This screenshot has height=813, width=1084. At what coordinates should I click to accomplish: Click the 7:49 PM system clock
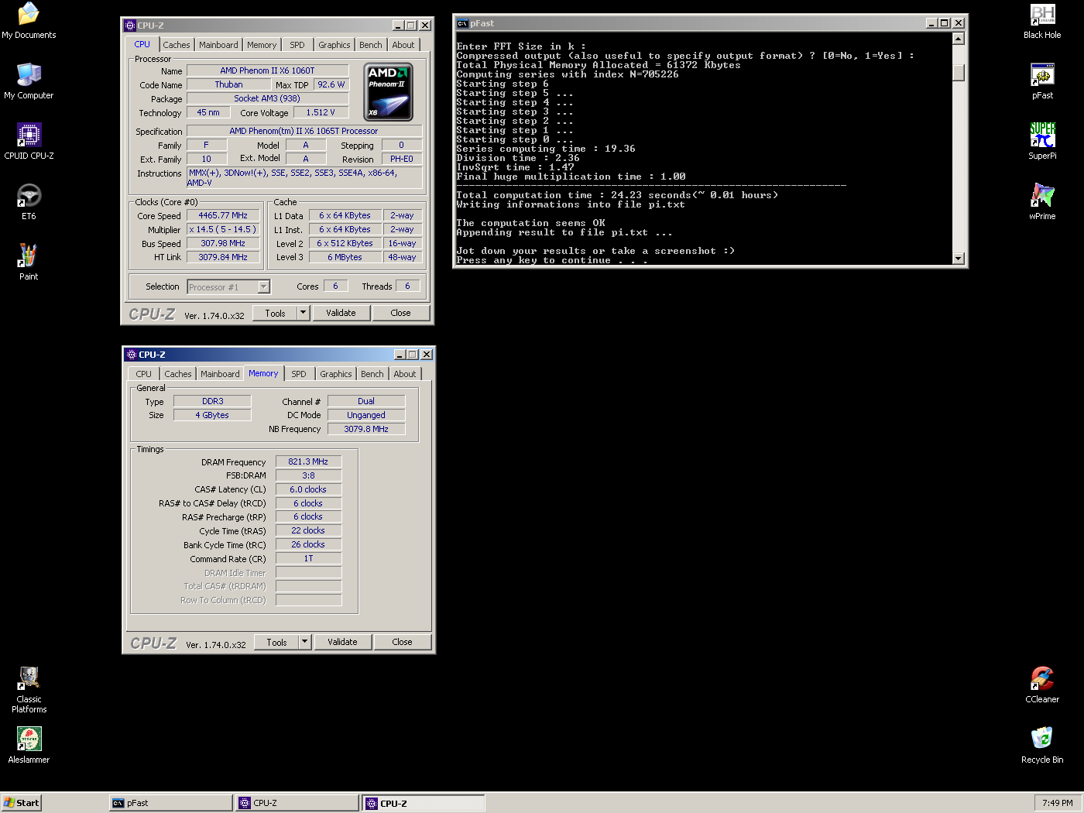click(x=1058, y=803)
